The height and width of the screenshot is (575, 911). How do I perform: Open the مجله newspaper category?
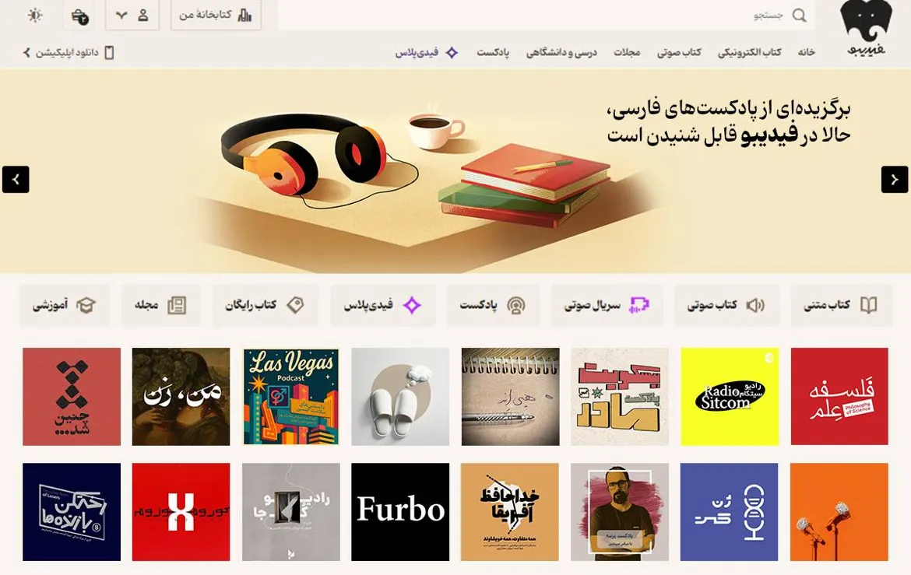coord(160,305)
